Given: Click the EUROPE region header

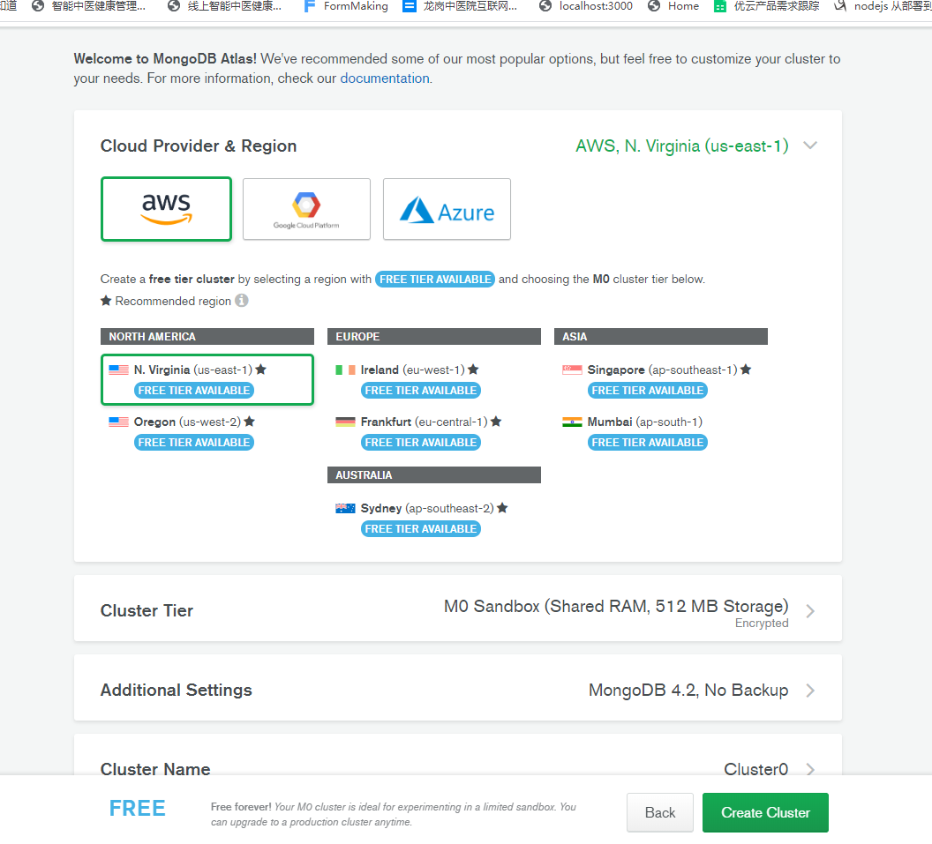Looking at the screenshot, I should 434,337.
